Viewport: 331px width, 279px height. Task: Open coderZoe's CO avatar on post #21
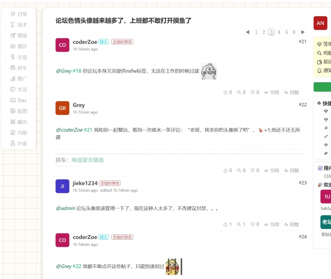[x=62, y=45]
